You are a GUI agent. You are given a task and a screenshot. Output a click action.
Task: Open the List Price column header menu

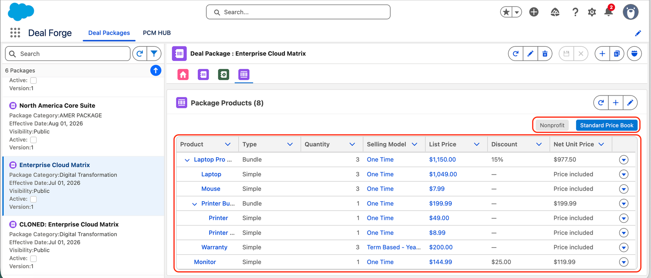click(x=477, y=144)
